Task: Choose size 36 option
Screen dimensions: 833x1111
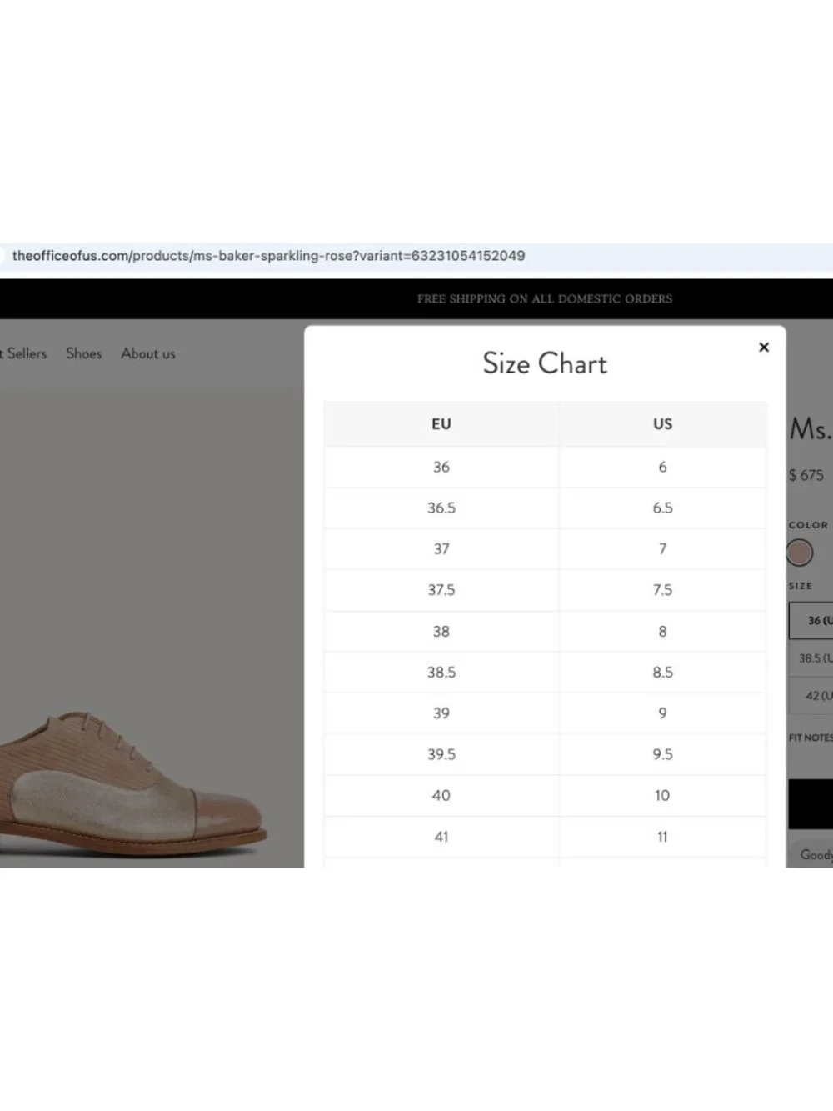Action: point(811,621)
